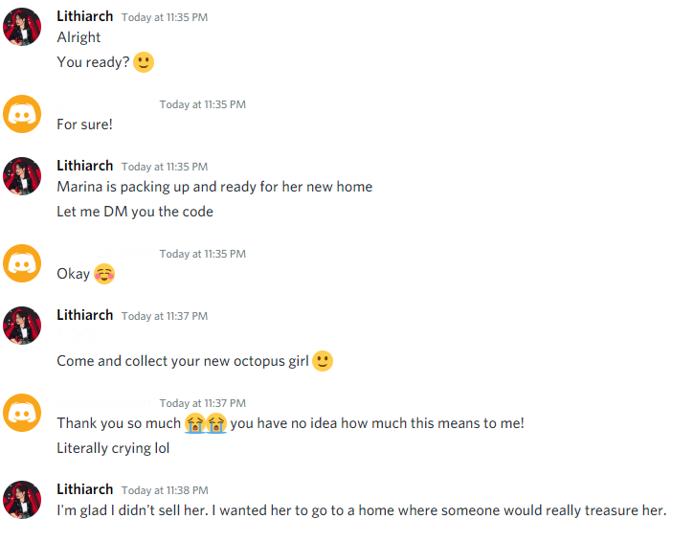Image resolution: width=694 pixels, height=542 pixels.
Task: Click the crying emojis in the thank-you message
Action: (205, 423)
